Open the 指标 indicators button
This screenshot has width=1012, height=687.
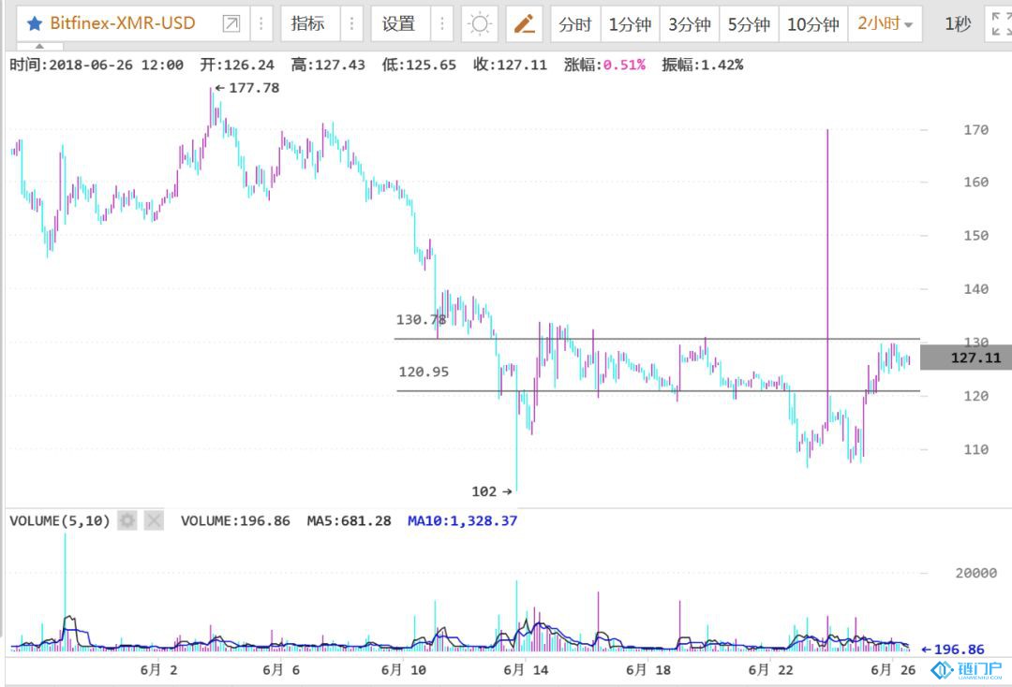pyautogui.click(x=308, y=23)
